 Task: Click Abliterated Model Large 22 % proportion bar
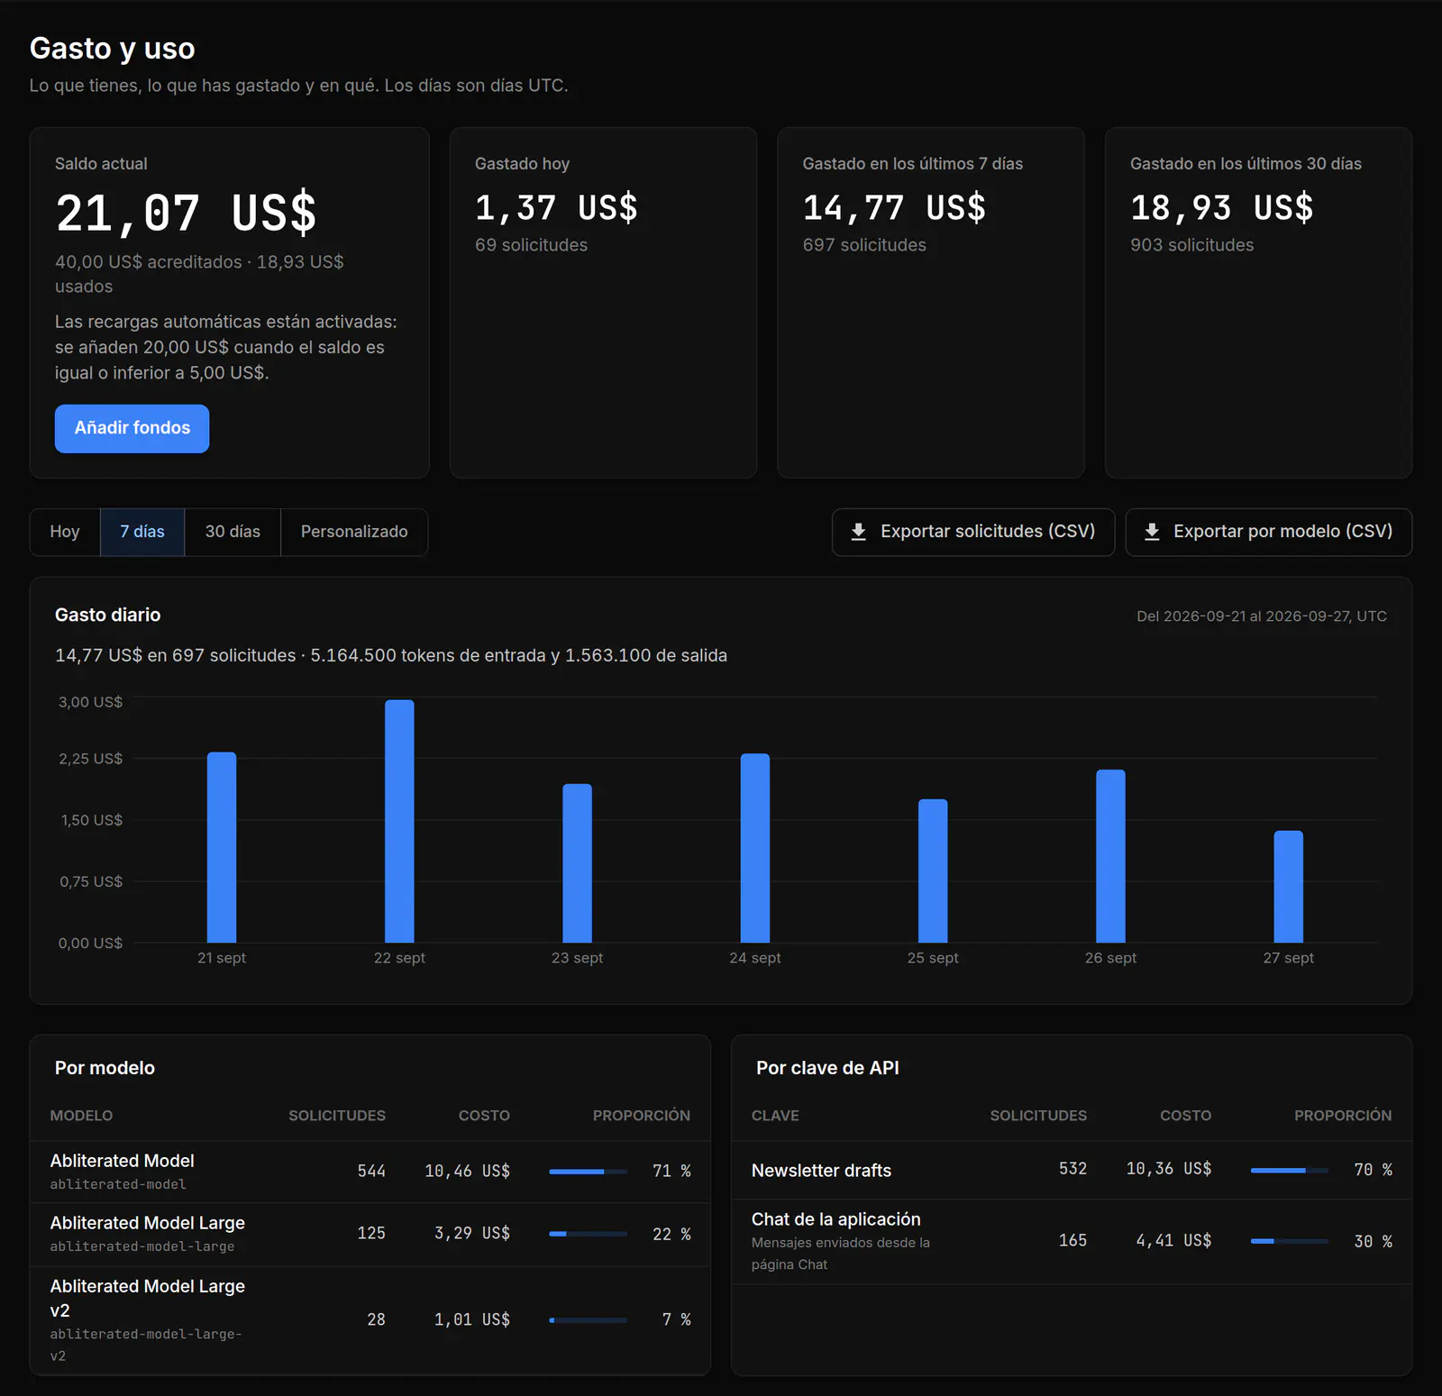588,1234
